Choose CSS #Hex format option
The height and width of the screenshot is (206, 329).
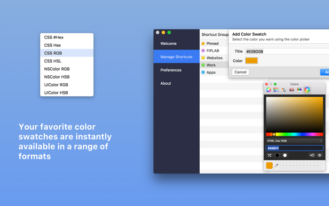point(67,37)
